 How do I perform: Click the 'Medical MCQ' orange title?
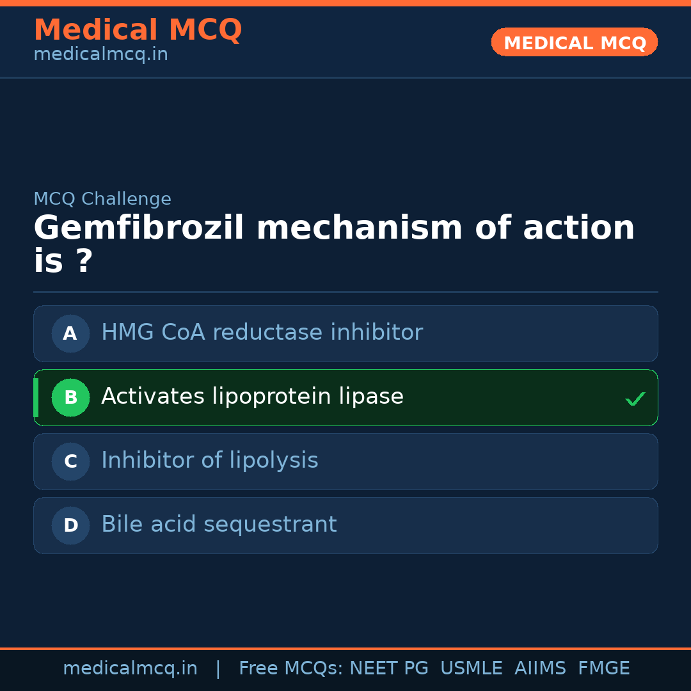(138, 30)
